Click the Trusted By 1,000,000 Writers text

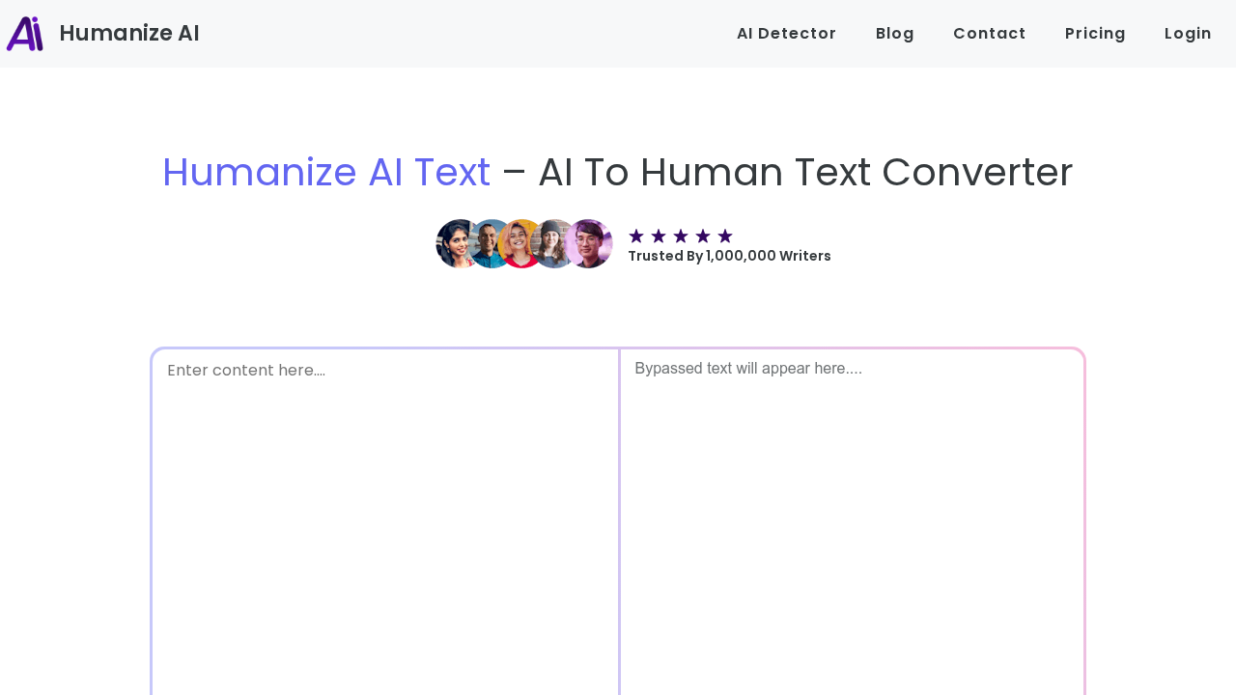pos(729,255)
